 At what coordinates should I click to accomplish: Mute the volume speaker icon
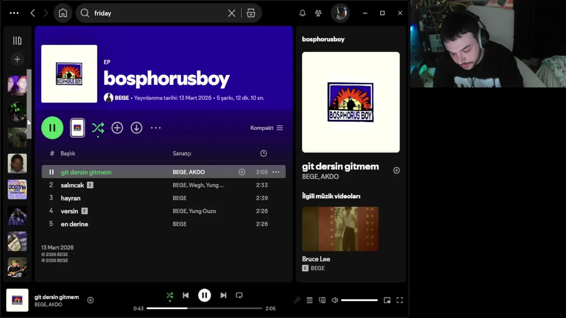point(335,300)
